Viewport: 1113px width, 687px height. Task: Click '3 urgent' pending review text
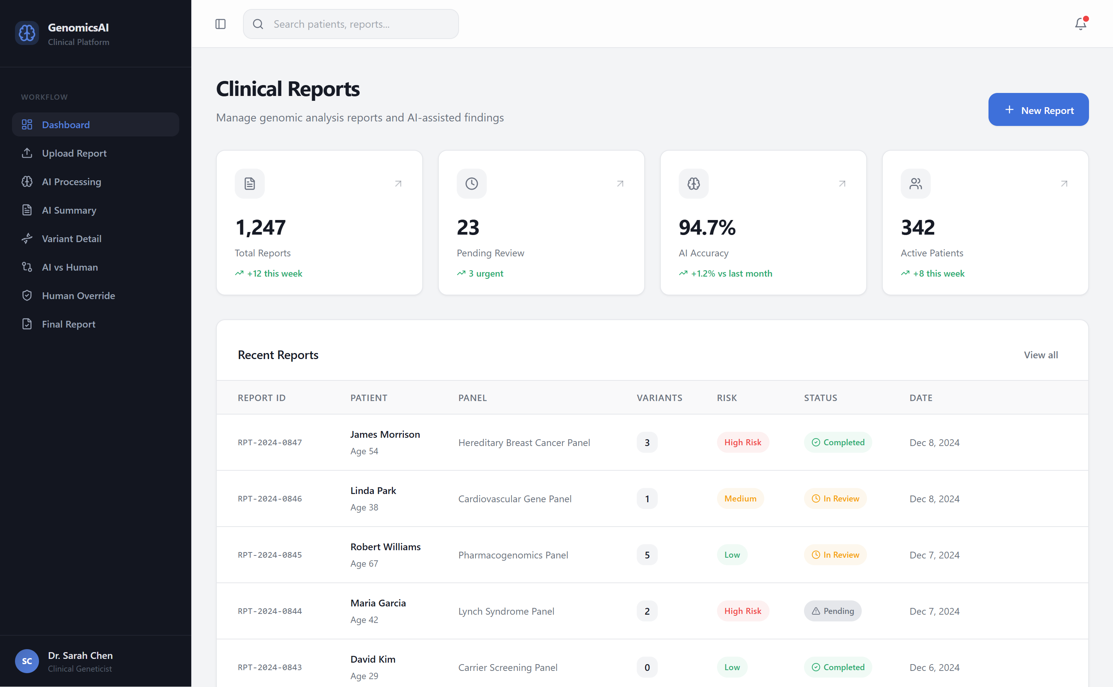[x=486, y=273]
